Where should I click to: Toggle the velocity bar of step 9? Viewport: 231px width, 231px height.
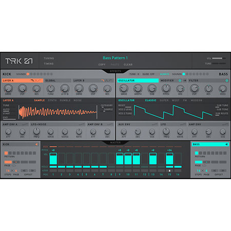click(x=120, y=159)
